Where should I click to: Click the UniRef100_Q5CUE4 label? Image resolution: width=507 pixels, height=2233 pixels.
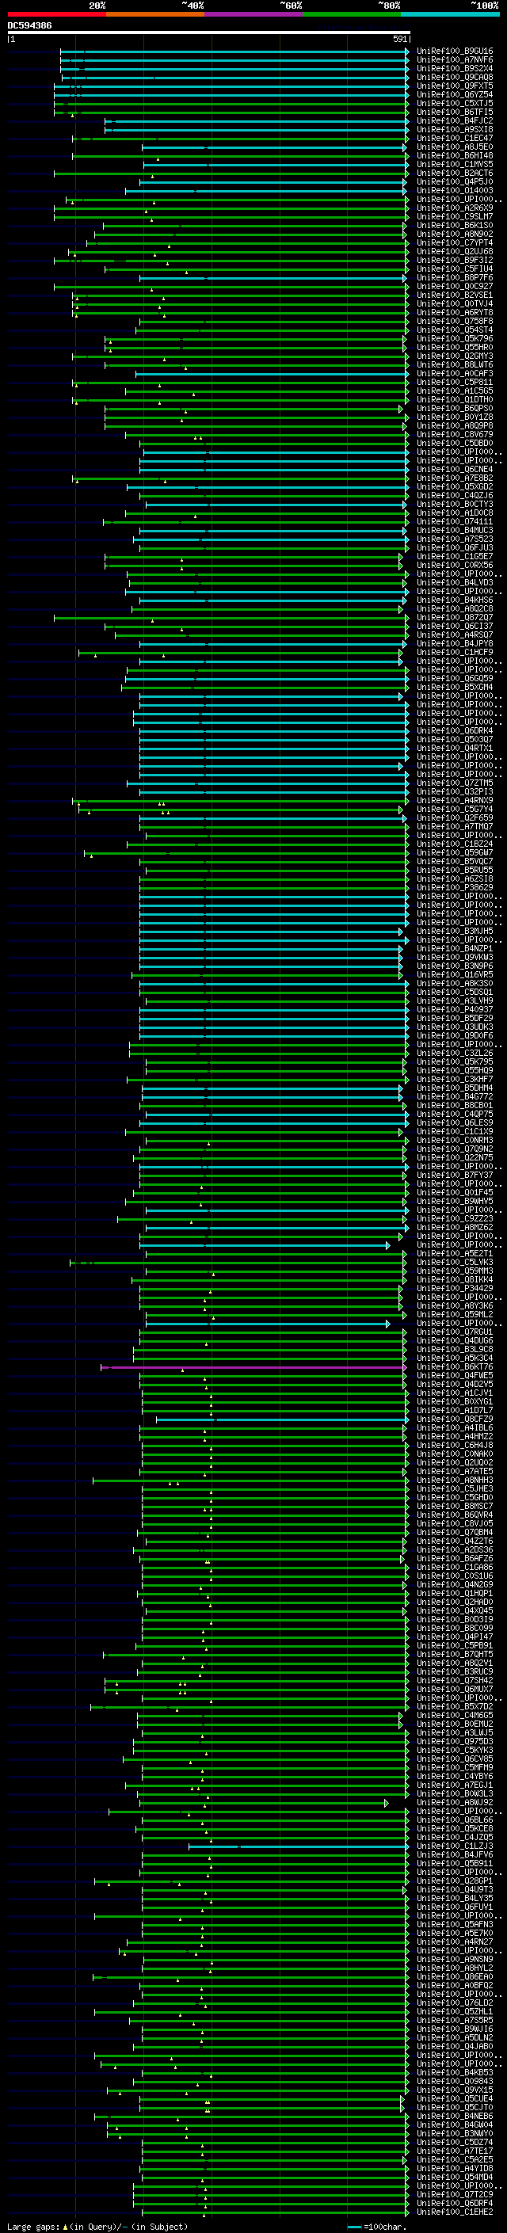coord(454,2098)
